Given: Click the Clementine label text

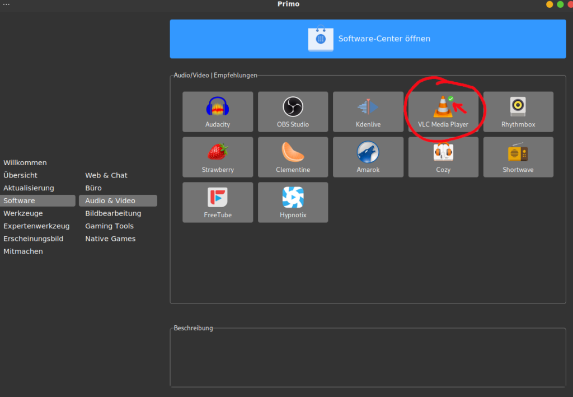Looking at the screenshot, I should click(293, 170).
